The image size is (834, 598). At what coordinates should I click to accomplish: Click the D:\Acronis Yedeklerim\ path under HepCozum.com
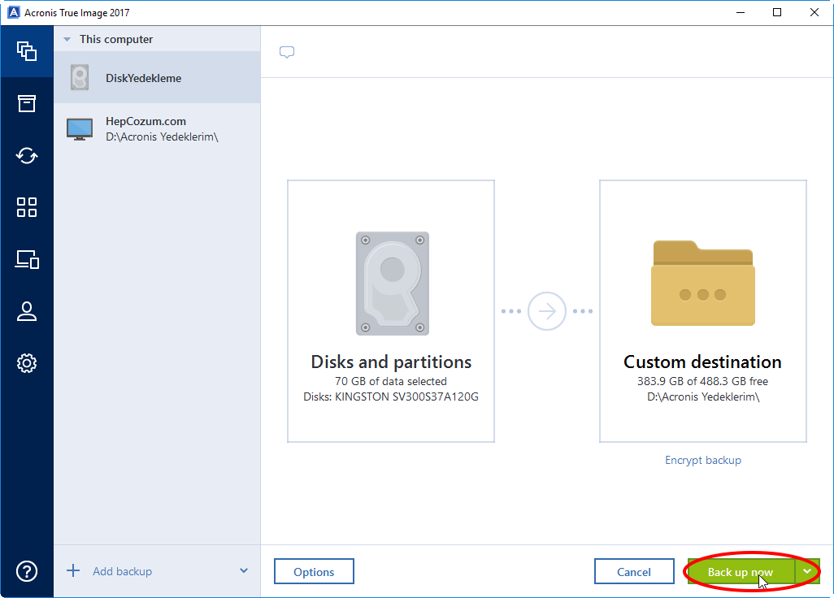[x=162, y=137]
